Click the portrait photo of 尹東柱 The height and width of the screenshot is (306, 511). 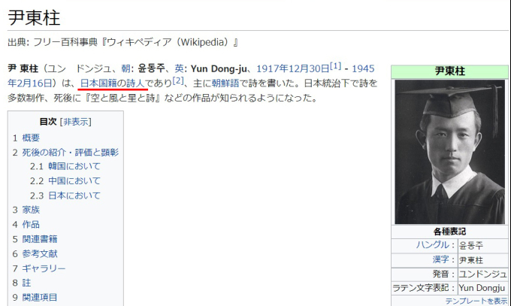449,151
